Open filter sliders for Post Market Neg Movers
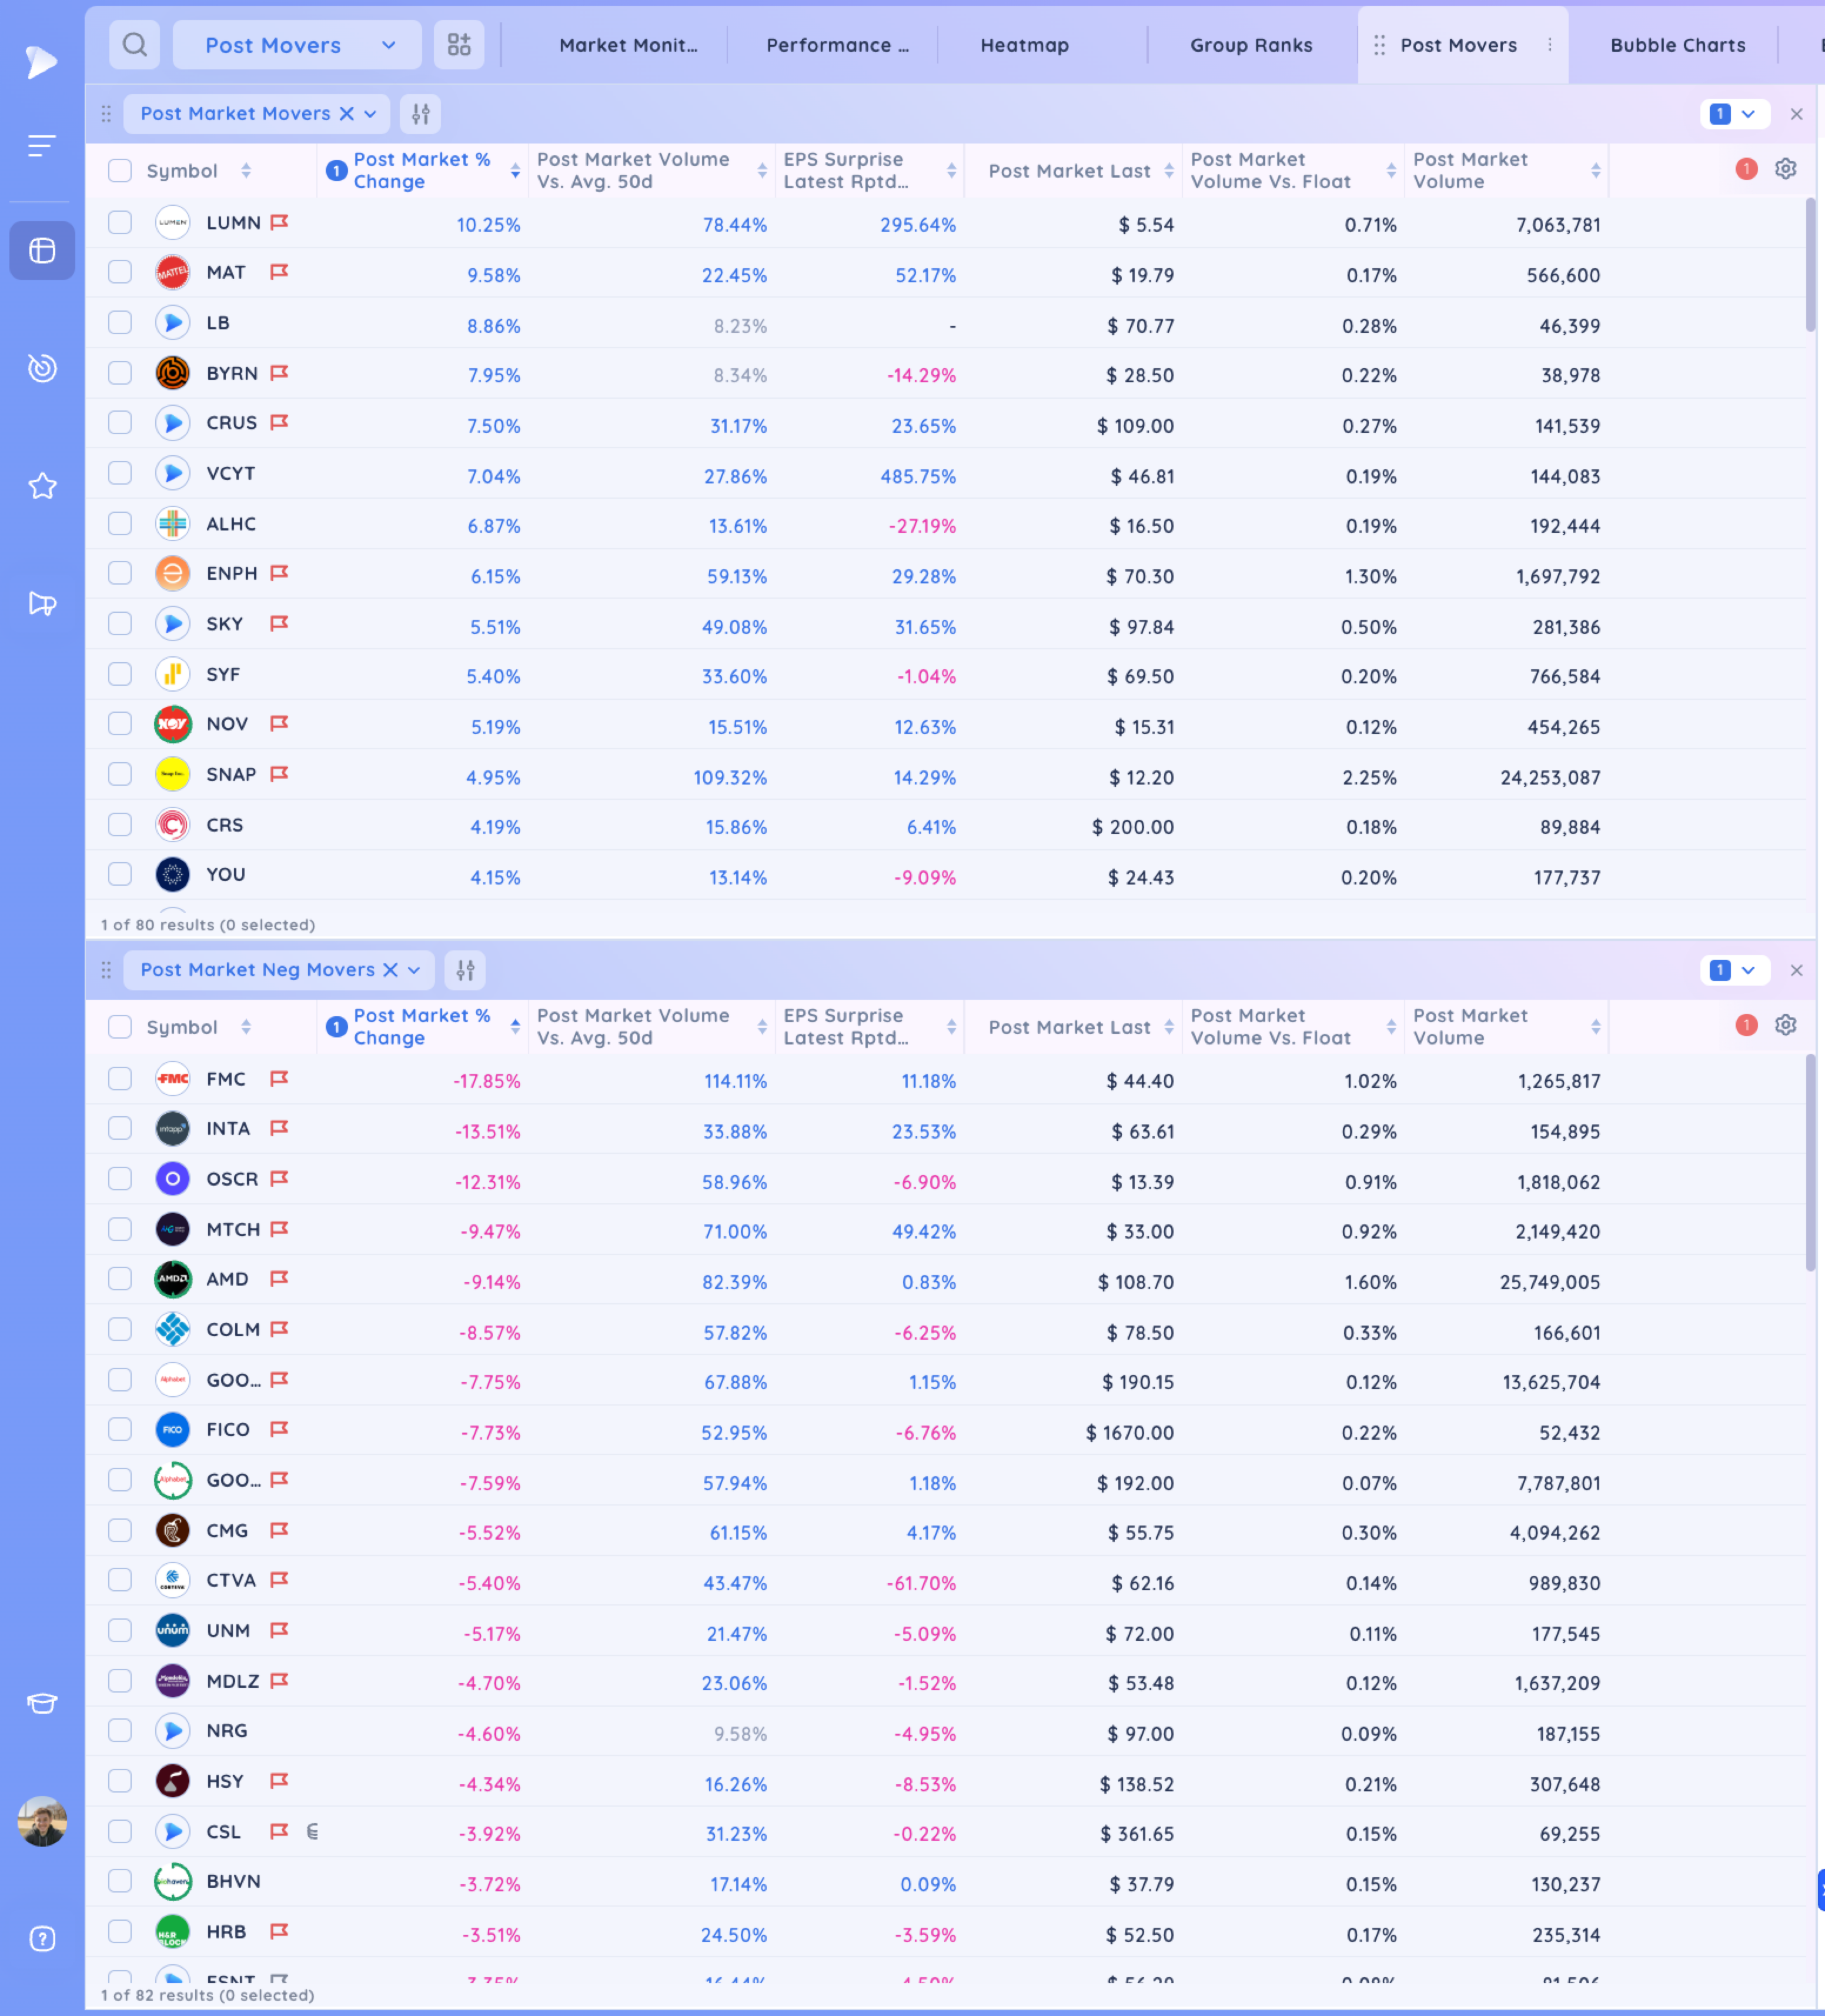The height and width of the screenshot is (2016, 1825). click(x=465, y=970)
